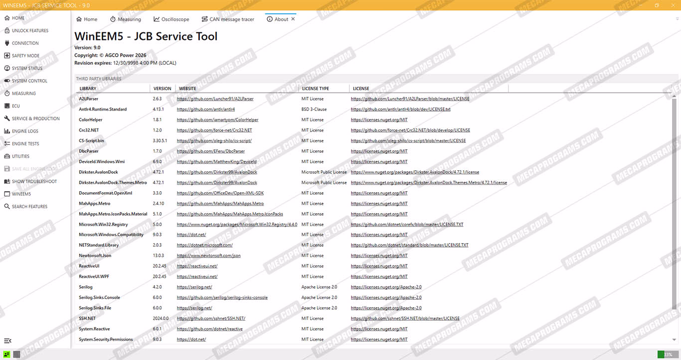Screen dimensions: 681x360
Task: Switch to the Measuring tab
Action: [126, 19]
